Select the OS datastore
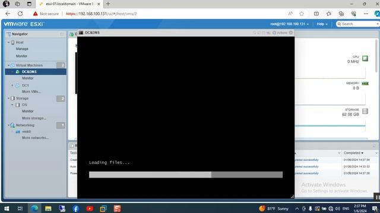 24,105
